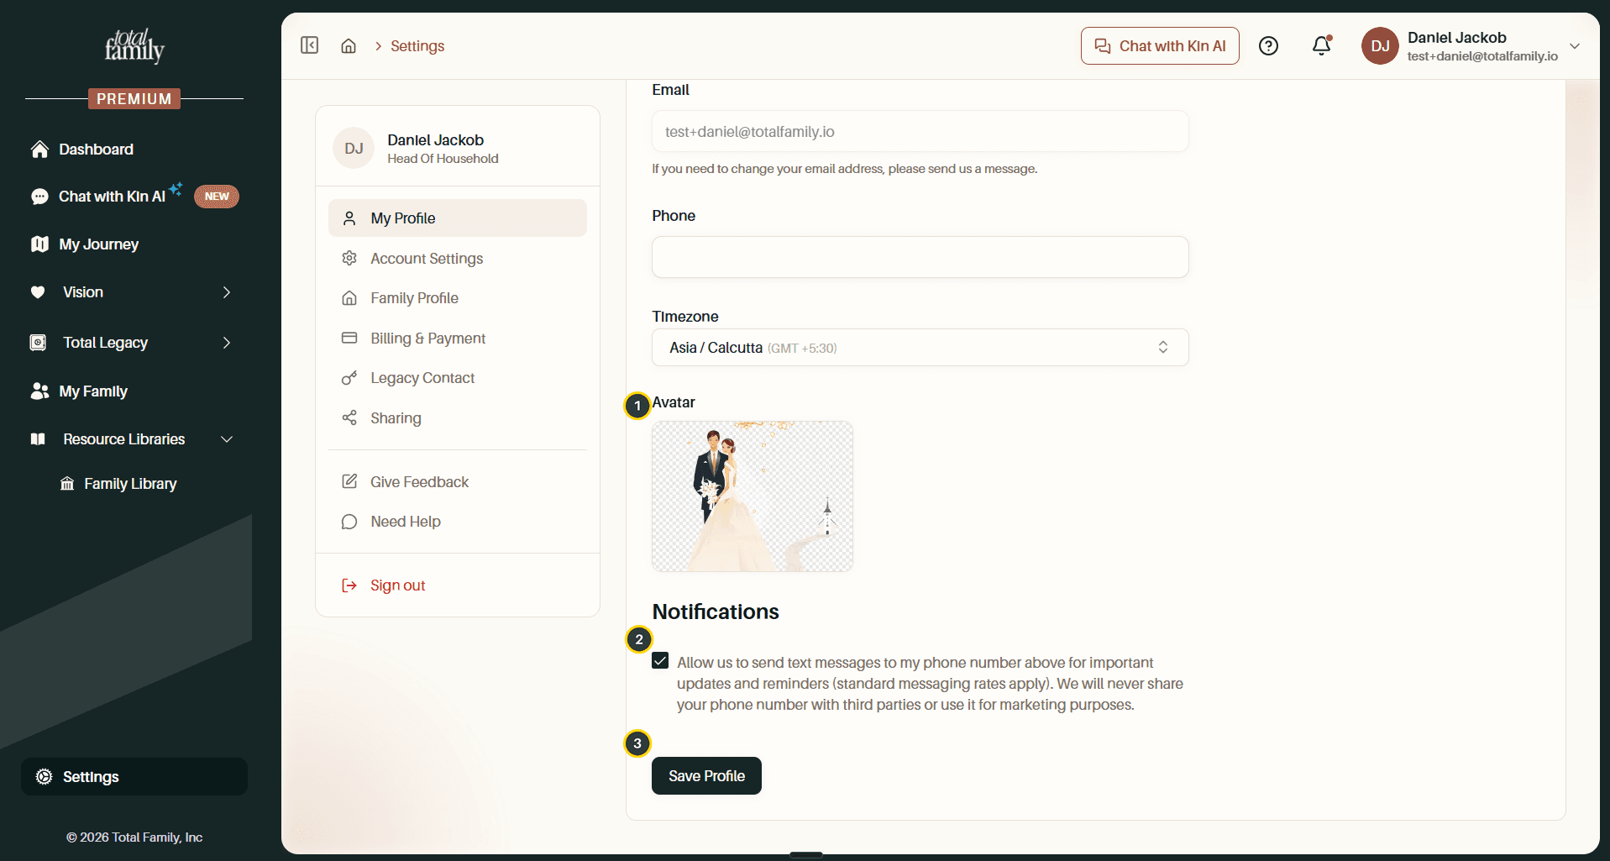Image resolution: width=1610 pixels, height=861 pixels.
Task: Open the help question mark icon
Action: coord(1268,45)
